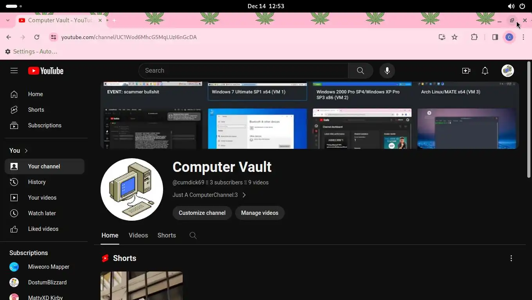Open system power menu

(522, 6)
